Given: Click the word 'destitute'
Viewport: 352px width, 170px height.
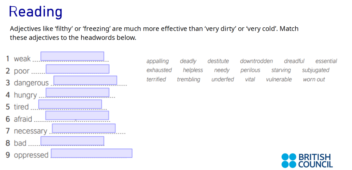Looking at the screenshot, I should click(218, 61).
